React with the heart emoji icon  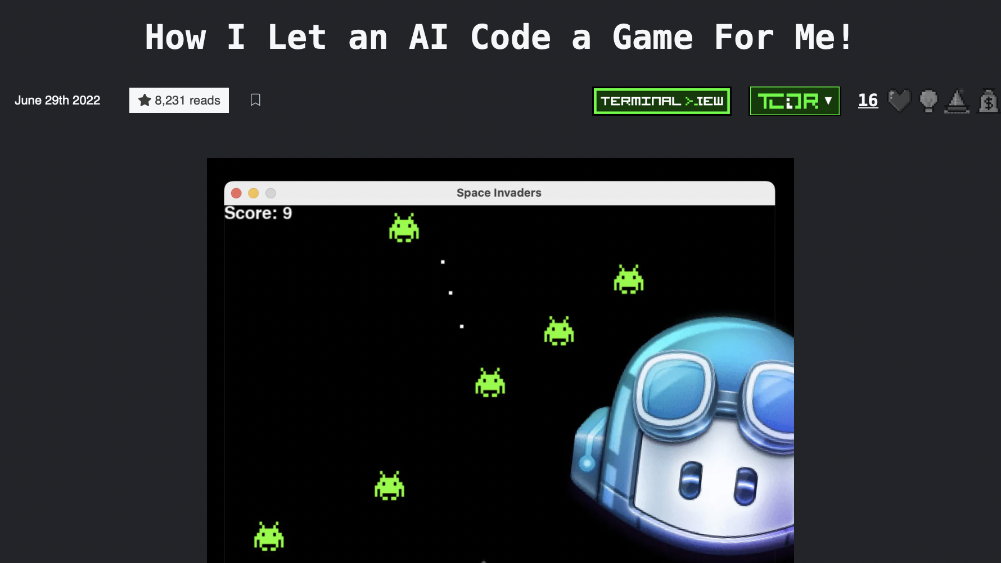click(x=899, y=101)
